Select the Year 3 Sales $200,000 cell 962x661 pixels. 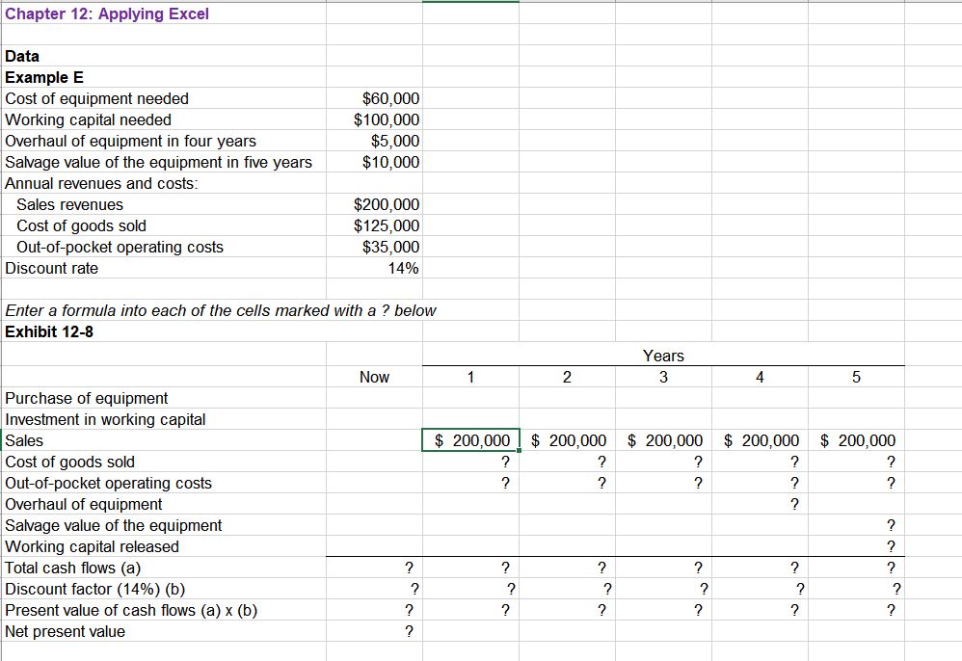[x=663, y=440]
